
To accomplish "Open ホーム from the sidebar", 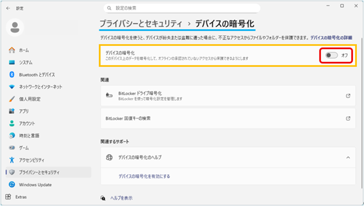I will pos(24,50).
